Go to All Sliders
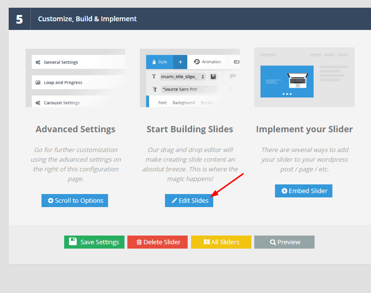The image size is (371, 293). pyautogui.click(x=221, y=242)
